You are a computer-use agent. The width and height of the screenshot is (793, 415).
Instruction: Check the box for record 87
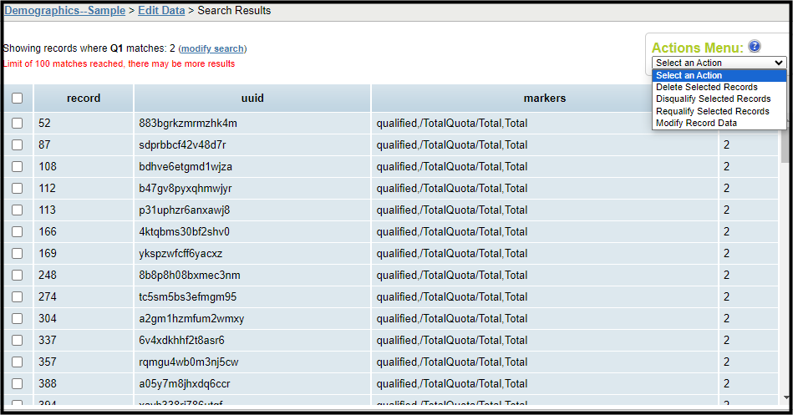coord(18,144)
